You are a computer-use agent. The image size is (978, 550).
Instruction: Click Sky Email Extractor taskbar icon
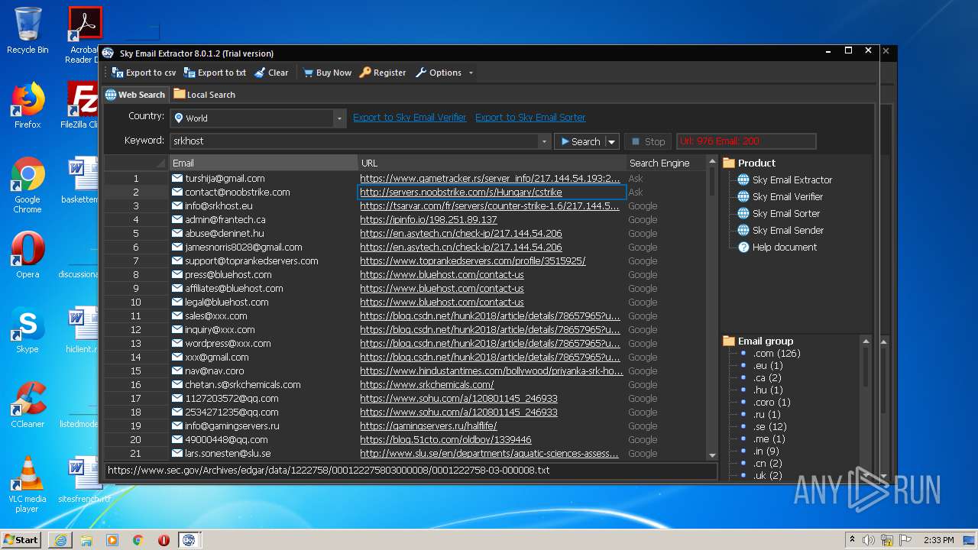pyautogui.click(x=189, y=540)
